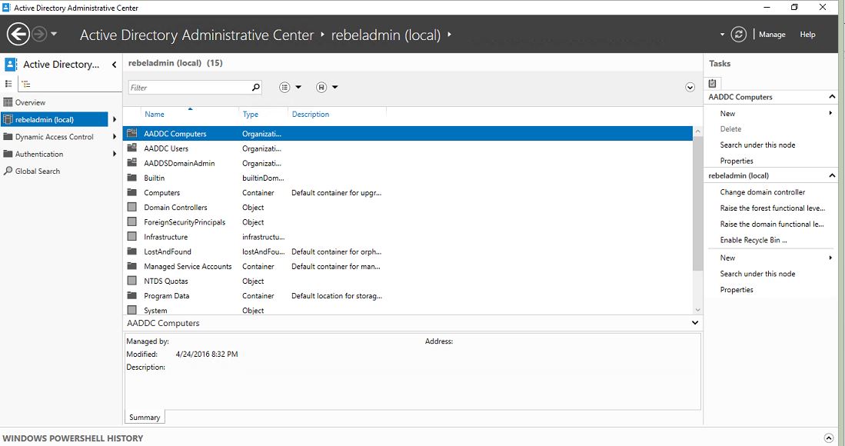Expand the filter options chevron near the scrollbar
845x446 pixels.
coord(690,87)
